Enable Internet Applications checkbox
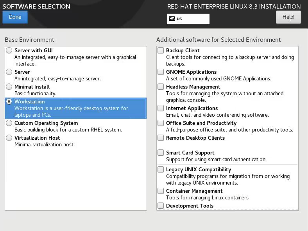 [x=161, y=108]
